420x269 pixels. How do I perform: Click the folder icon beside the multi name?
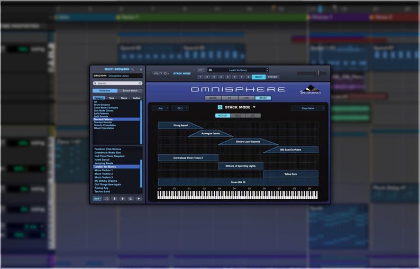click(x=211, y=70)
